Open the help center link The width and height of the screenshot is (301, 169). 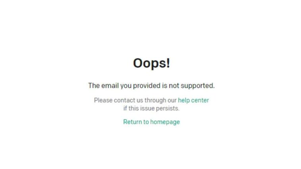click(x=193, y=100)
